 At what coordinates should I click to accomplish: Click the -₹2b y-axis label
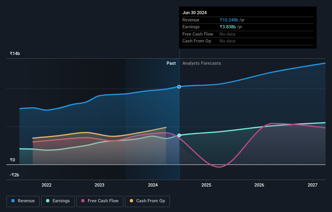[15, 175]
